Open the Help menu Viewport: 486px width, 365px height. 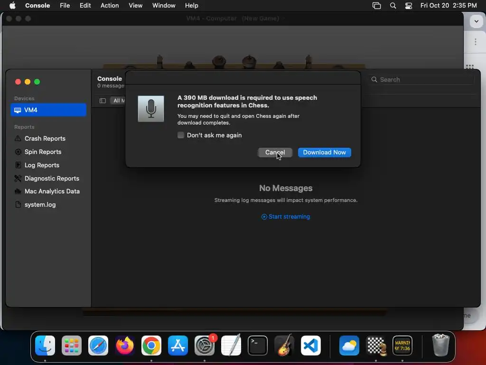click(x=192, y=5)
